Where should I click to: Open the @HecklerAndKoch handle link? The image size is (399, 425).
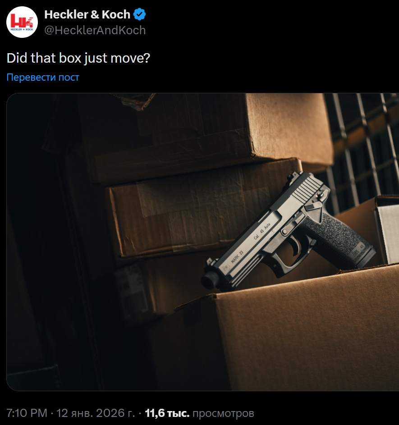[95, 30]
